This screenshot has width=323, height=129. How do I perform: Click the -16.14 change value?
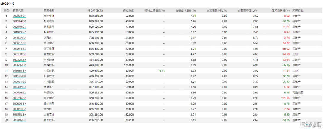coord(161,70)
